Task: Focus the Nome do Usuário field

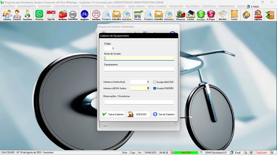Action: point(139,58)
